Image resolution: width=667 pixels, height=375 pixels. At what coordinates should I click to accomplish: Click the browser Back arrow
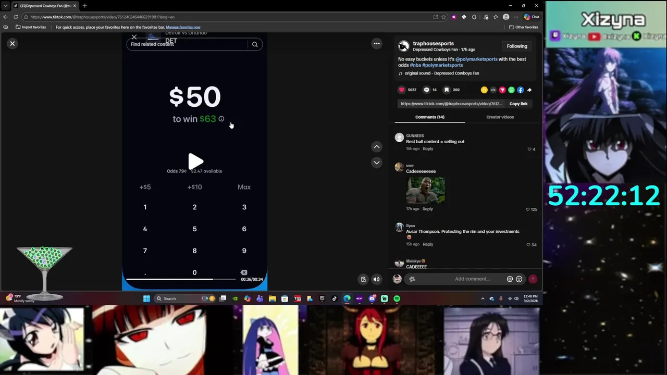point(6,17)
